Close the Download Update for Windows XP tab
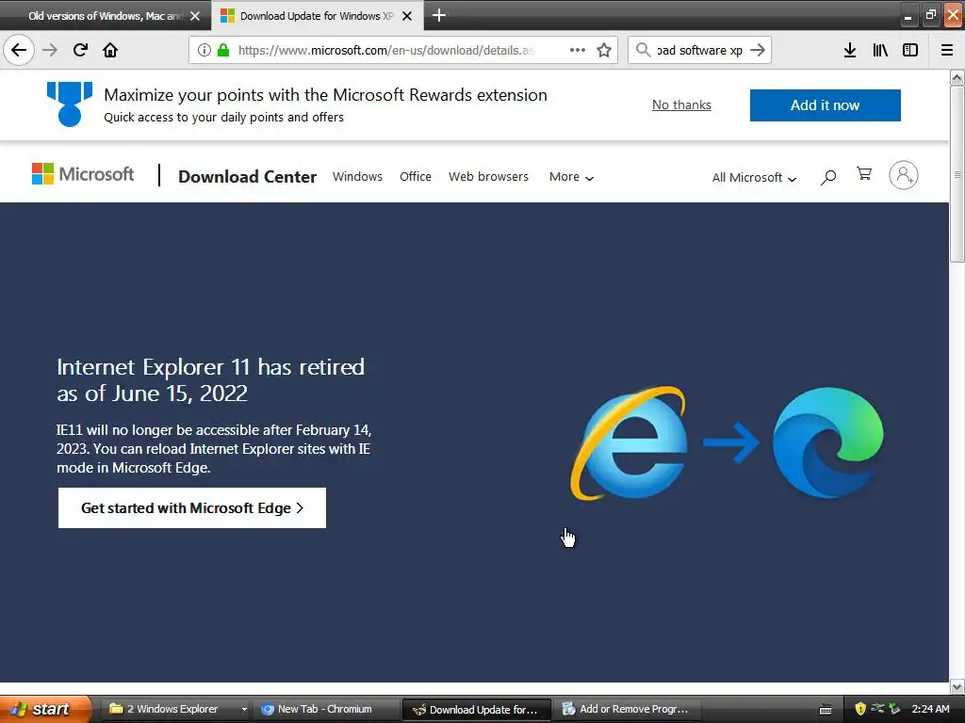Image resolution: width=965 pixels, height=723 pixels. pyautogui.click(x=407, y=16)
